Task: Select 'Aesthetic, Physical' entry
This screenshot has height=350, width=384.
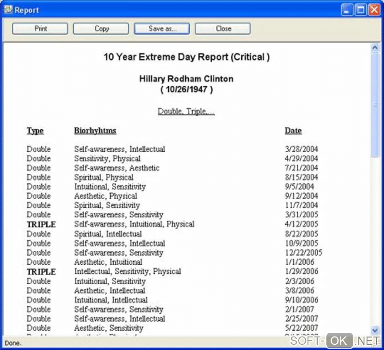Action: tap(105, 196)
